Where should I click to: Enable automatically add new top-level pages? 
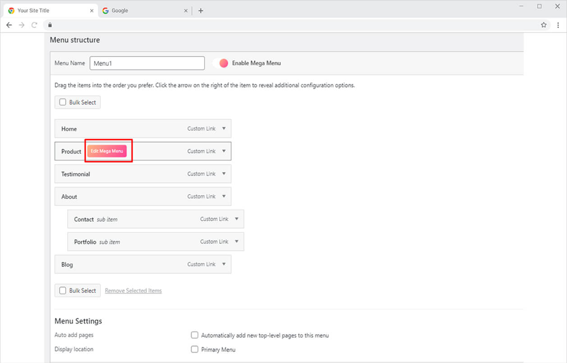coord(194,335)
